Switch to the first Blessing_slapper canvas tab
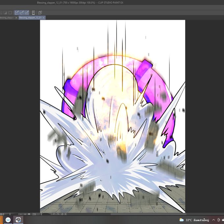The height and width of the screenshot is (224, 224). (x=7, y=18)
